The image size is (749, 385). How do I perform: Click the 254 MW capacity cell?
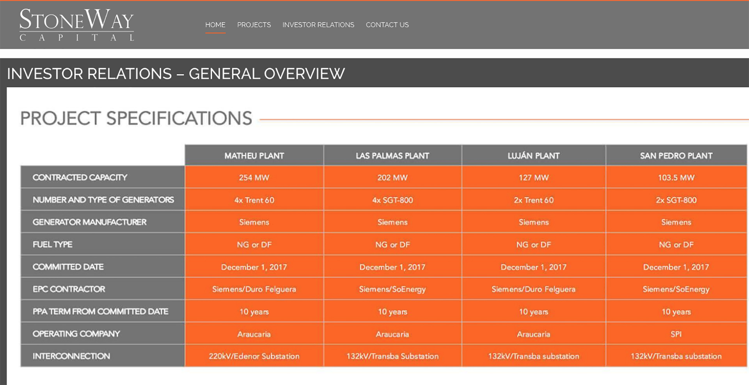point(254,177)
